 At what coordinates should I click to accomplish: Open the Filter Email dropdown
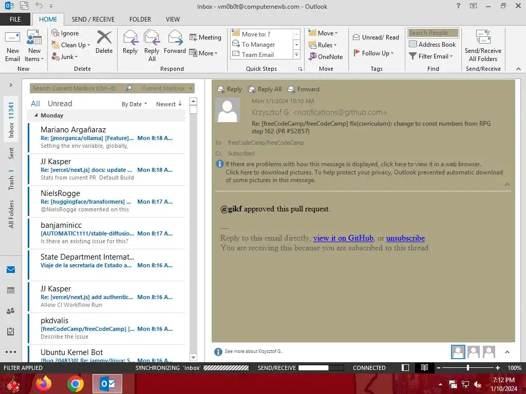(x=431, y=56)
